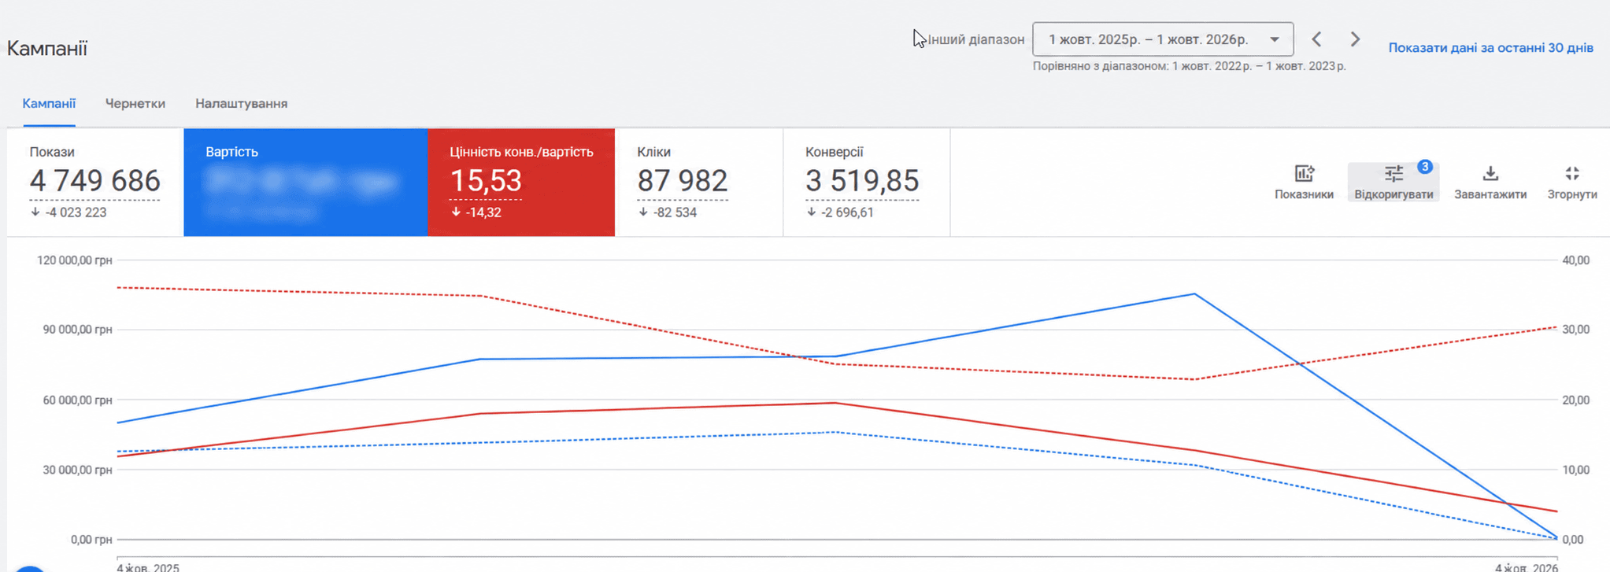
Task: Collapse the chart with the Згорнути icon
Action: click(1572, 174)
